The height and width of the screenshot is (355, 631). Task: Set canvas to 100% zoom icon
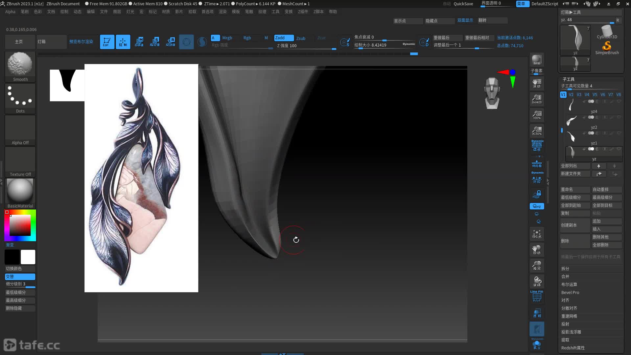pyautogui.click(x=537, y=115)
